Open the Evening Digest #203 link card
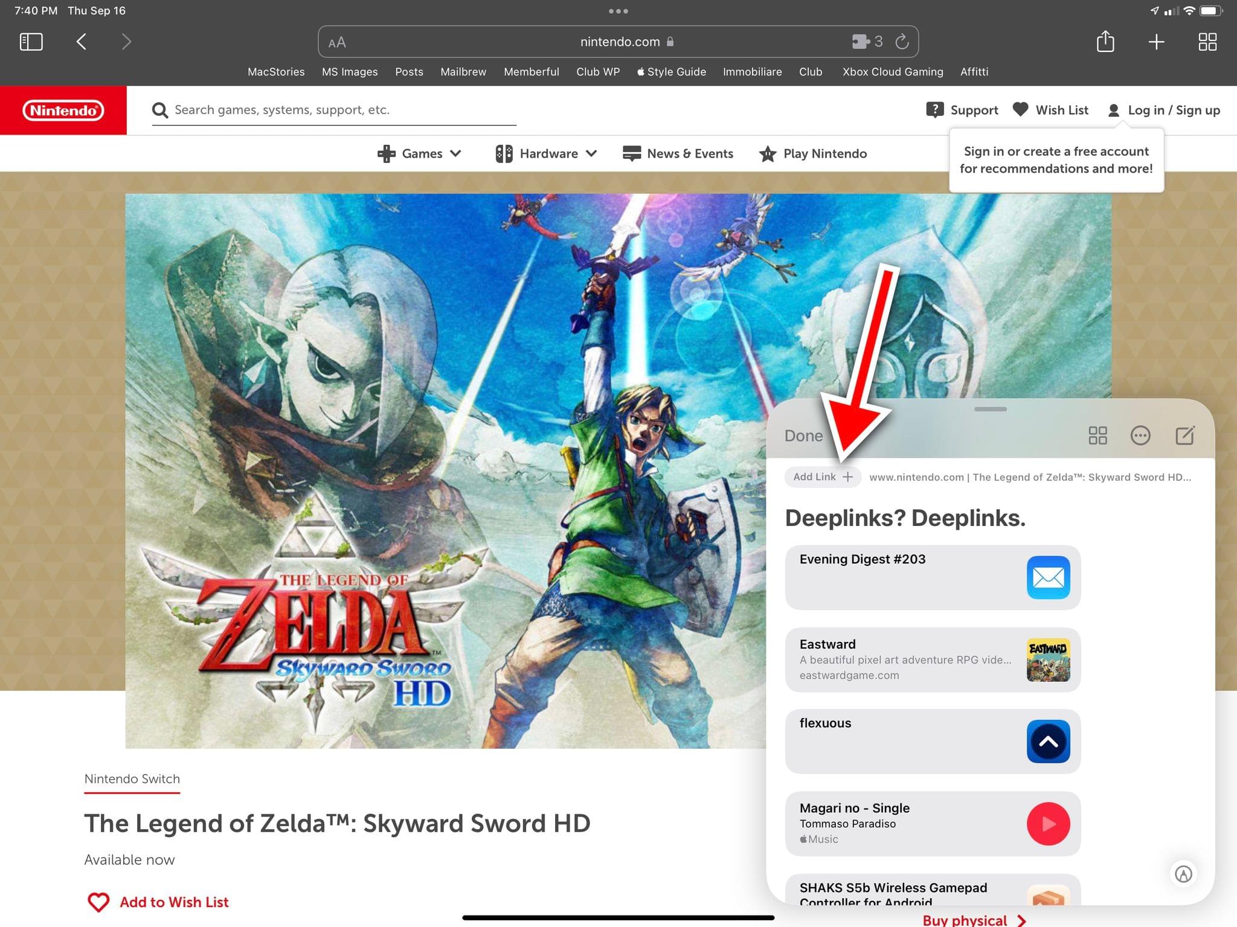The width and height of the screenshot is (1237, 927). (x=933, y=577)
